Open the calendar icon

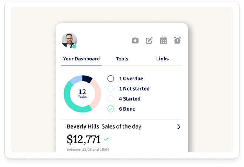163,41
